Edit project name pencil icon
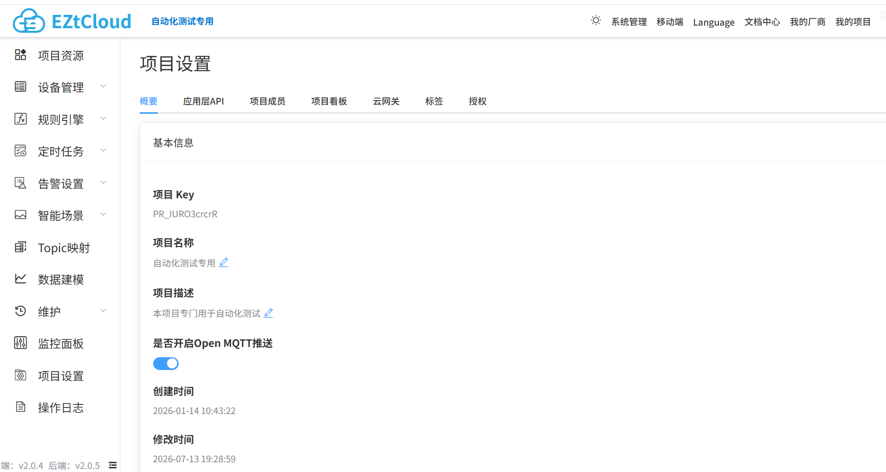 [x=224, y=262]
